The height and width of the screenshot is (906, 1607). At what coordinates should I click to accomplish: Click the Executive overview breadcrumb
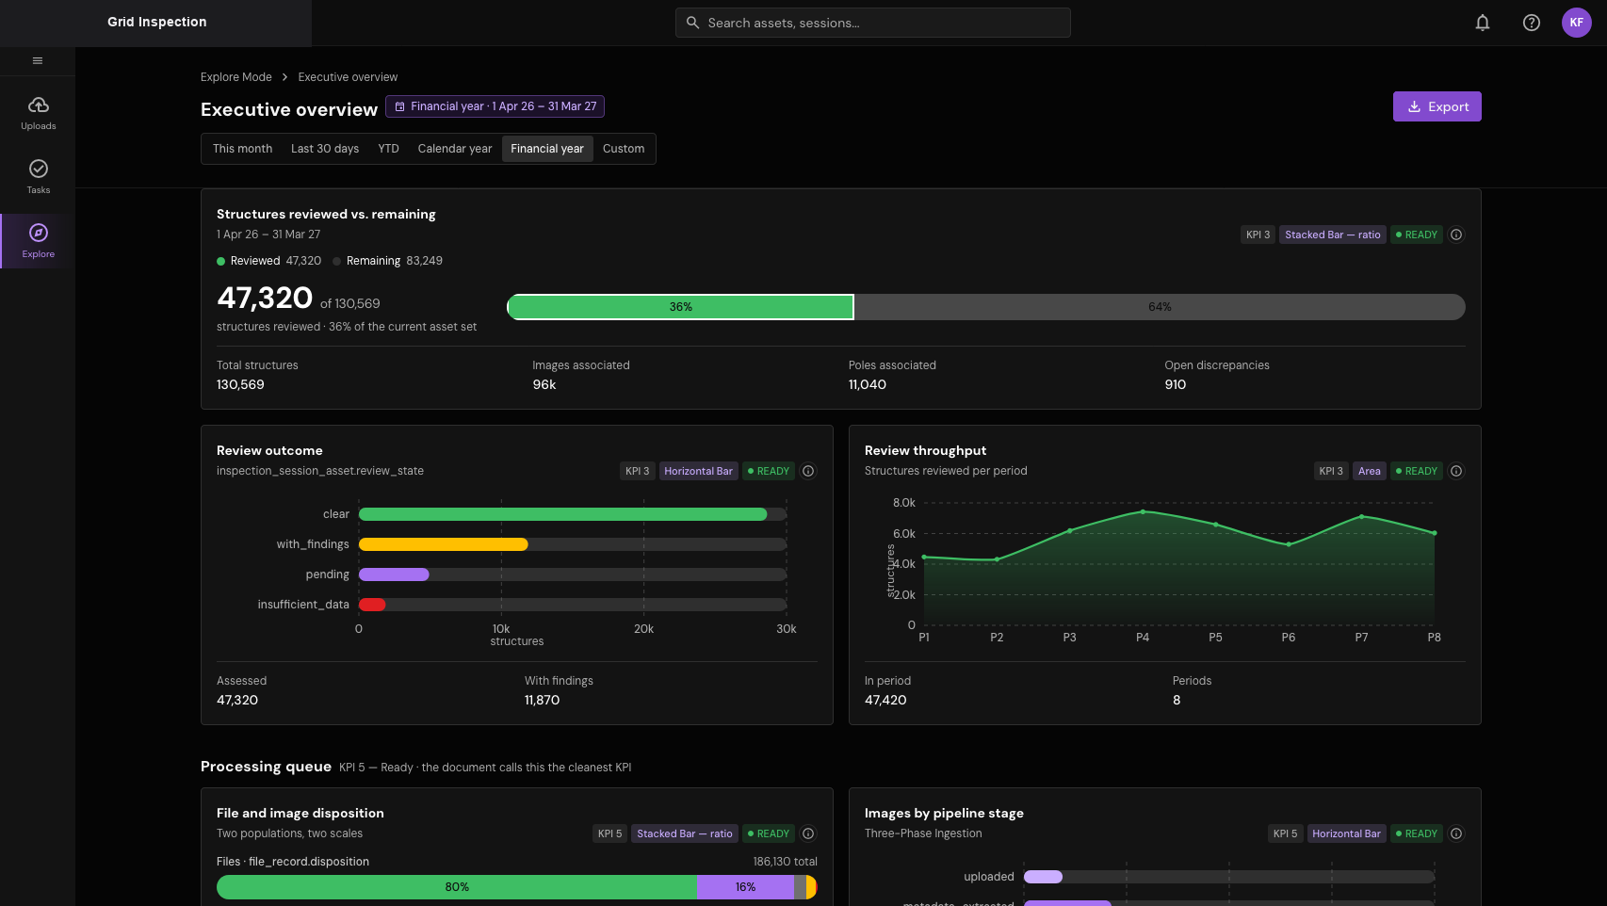tap(348, 77)
